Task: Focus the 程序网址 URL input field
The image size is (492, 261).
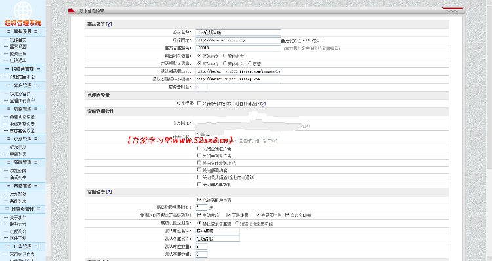Action: pyautogui.click(x=238, y=40)
